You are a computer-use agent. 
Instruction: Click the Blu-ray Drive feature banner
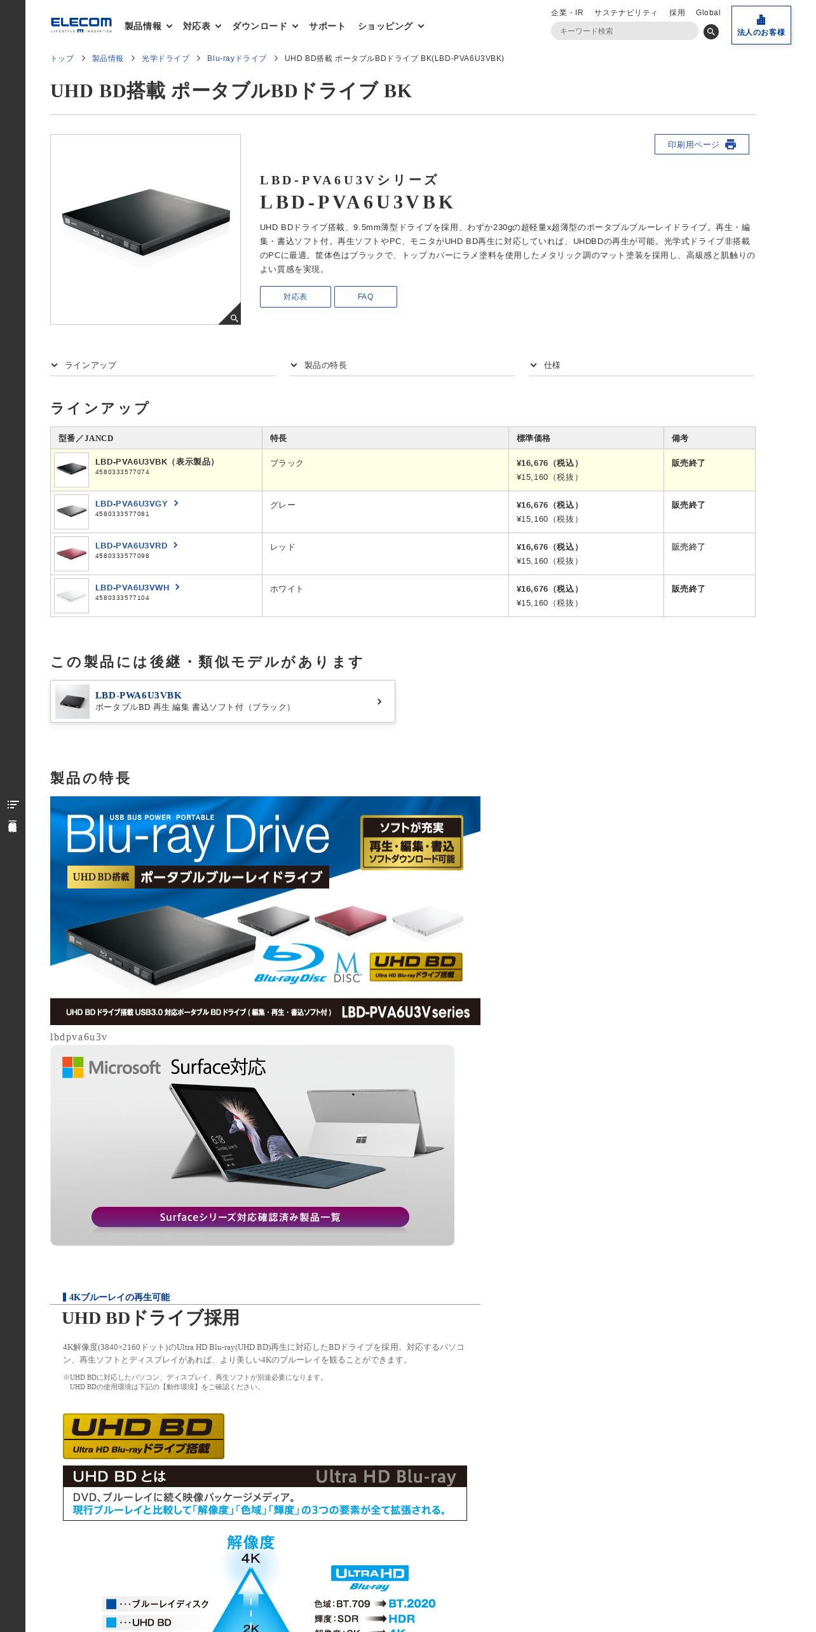click(x=265, y=911)
